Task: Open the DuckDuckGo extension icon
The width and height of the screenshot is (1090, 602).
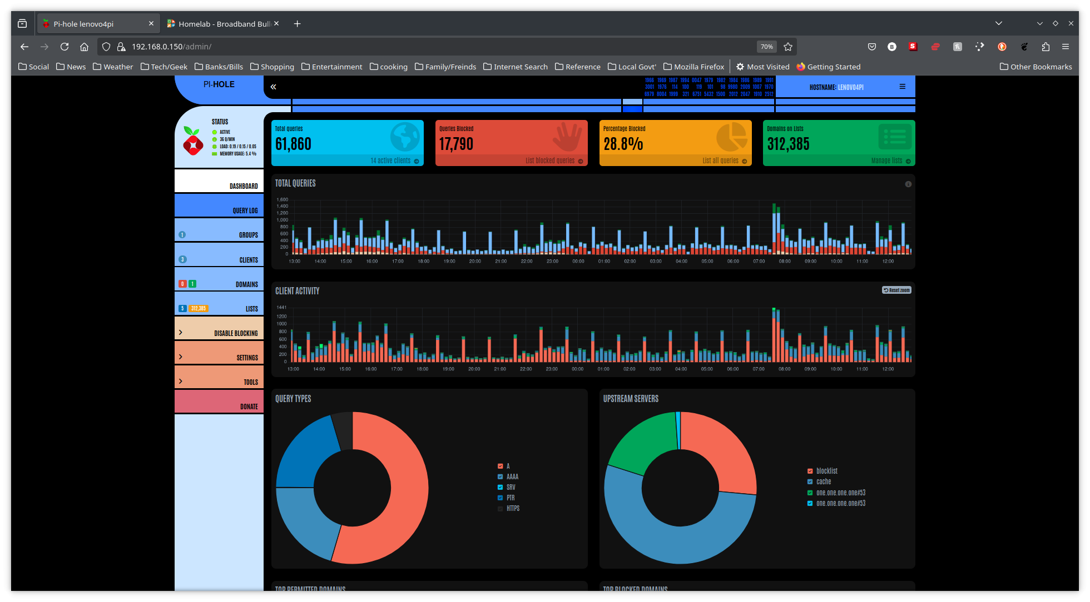Action: (1002, 47)
